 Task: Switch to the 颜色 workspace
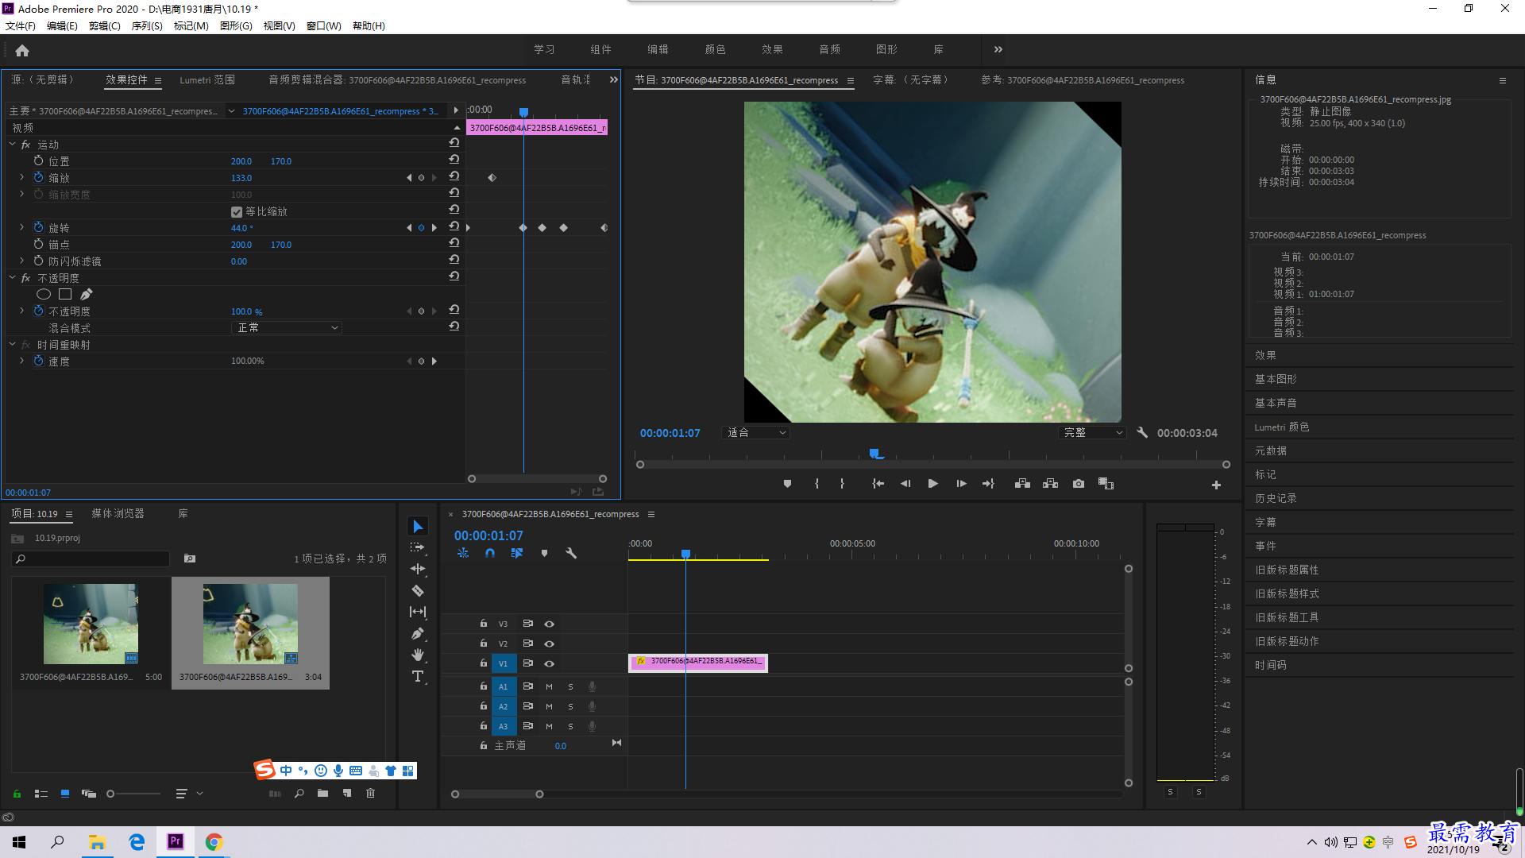[x=715, y=49]
